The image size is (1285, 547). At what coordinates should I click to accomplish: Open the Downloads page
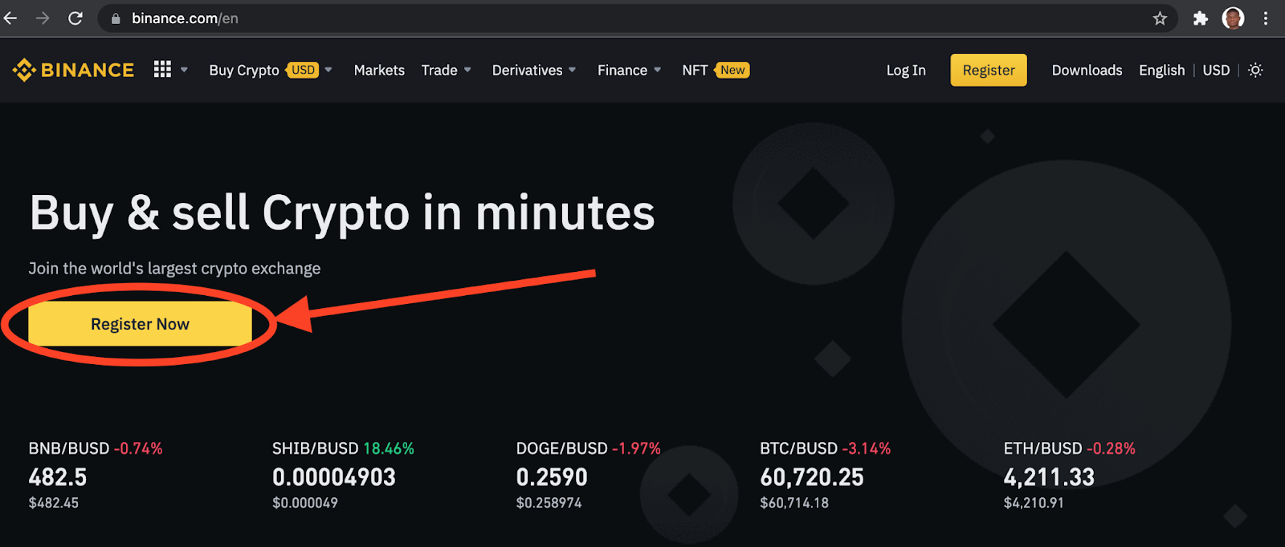click(1087, 71)
